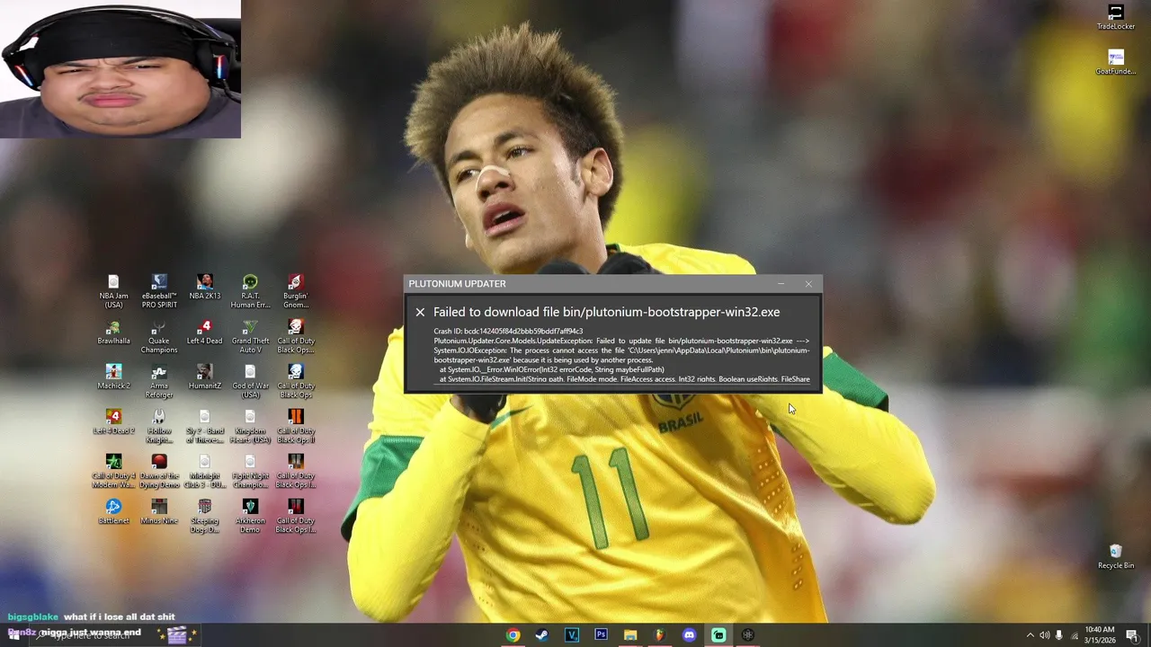The image size is (1151, 647).
Task: Select the Midnight Club 3 file icon
Action: click(x=205, y=471)
